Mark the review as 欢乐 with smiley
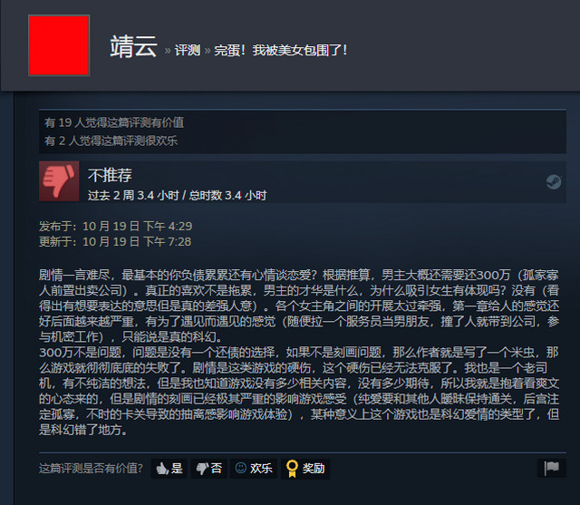The width and height of the screenshot is (580, 505). click(254, 469)
